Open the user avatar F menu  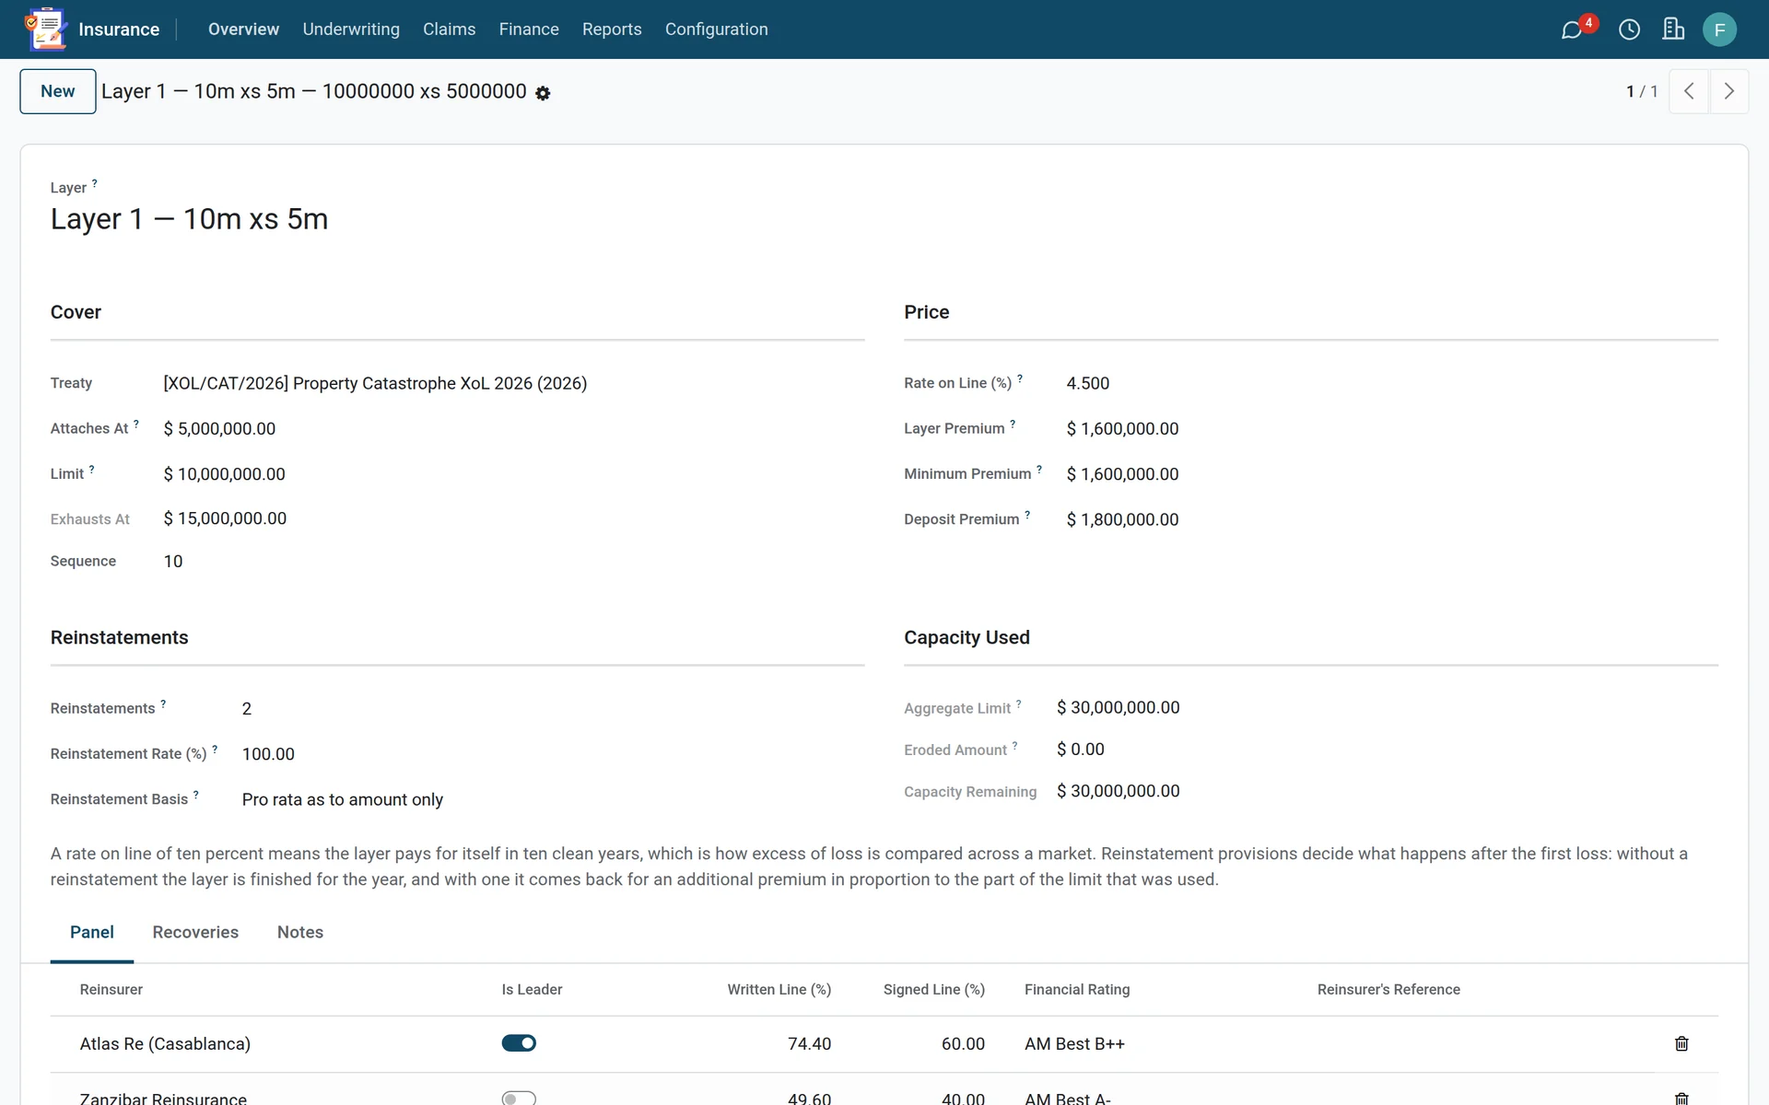[x=1719, y=29]
